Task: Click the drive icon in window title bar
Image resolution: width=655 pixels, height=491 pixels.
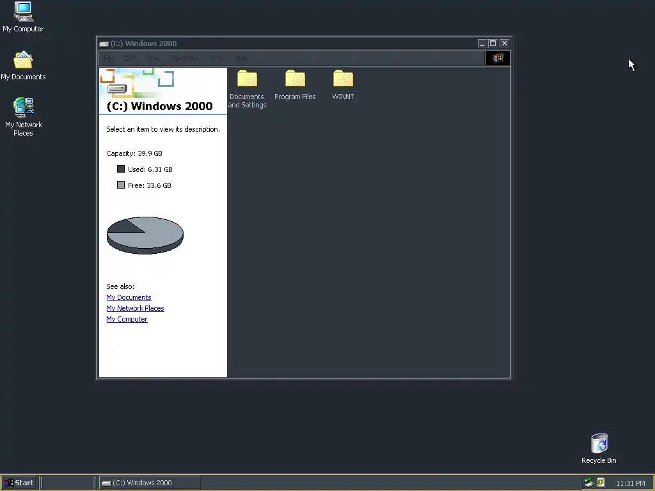Action: pos(104,44)
